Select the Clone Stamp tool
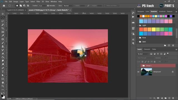The height and width of the screenshot is (100, 178). point(3,46)
